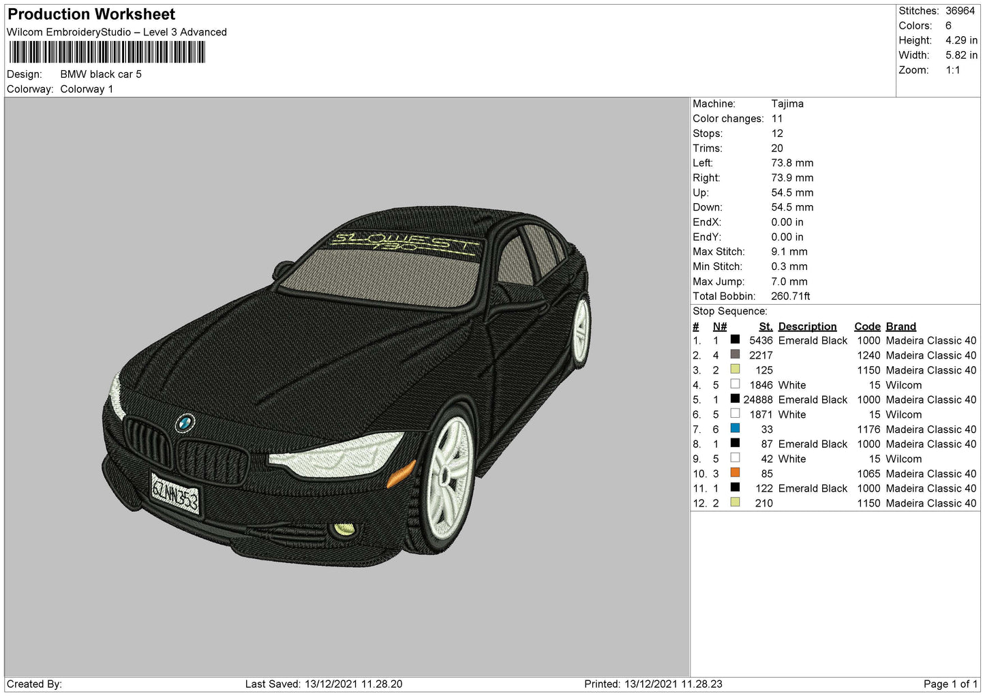
Task: Click the embroidered BMW car design preview
Action: tap(348, 385)
